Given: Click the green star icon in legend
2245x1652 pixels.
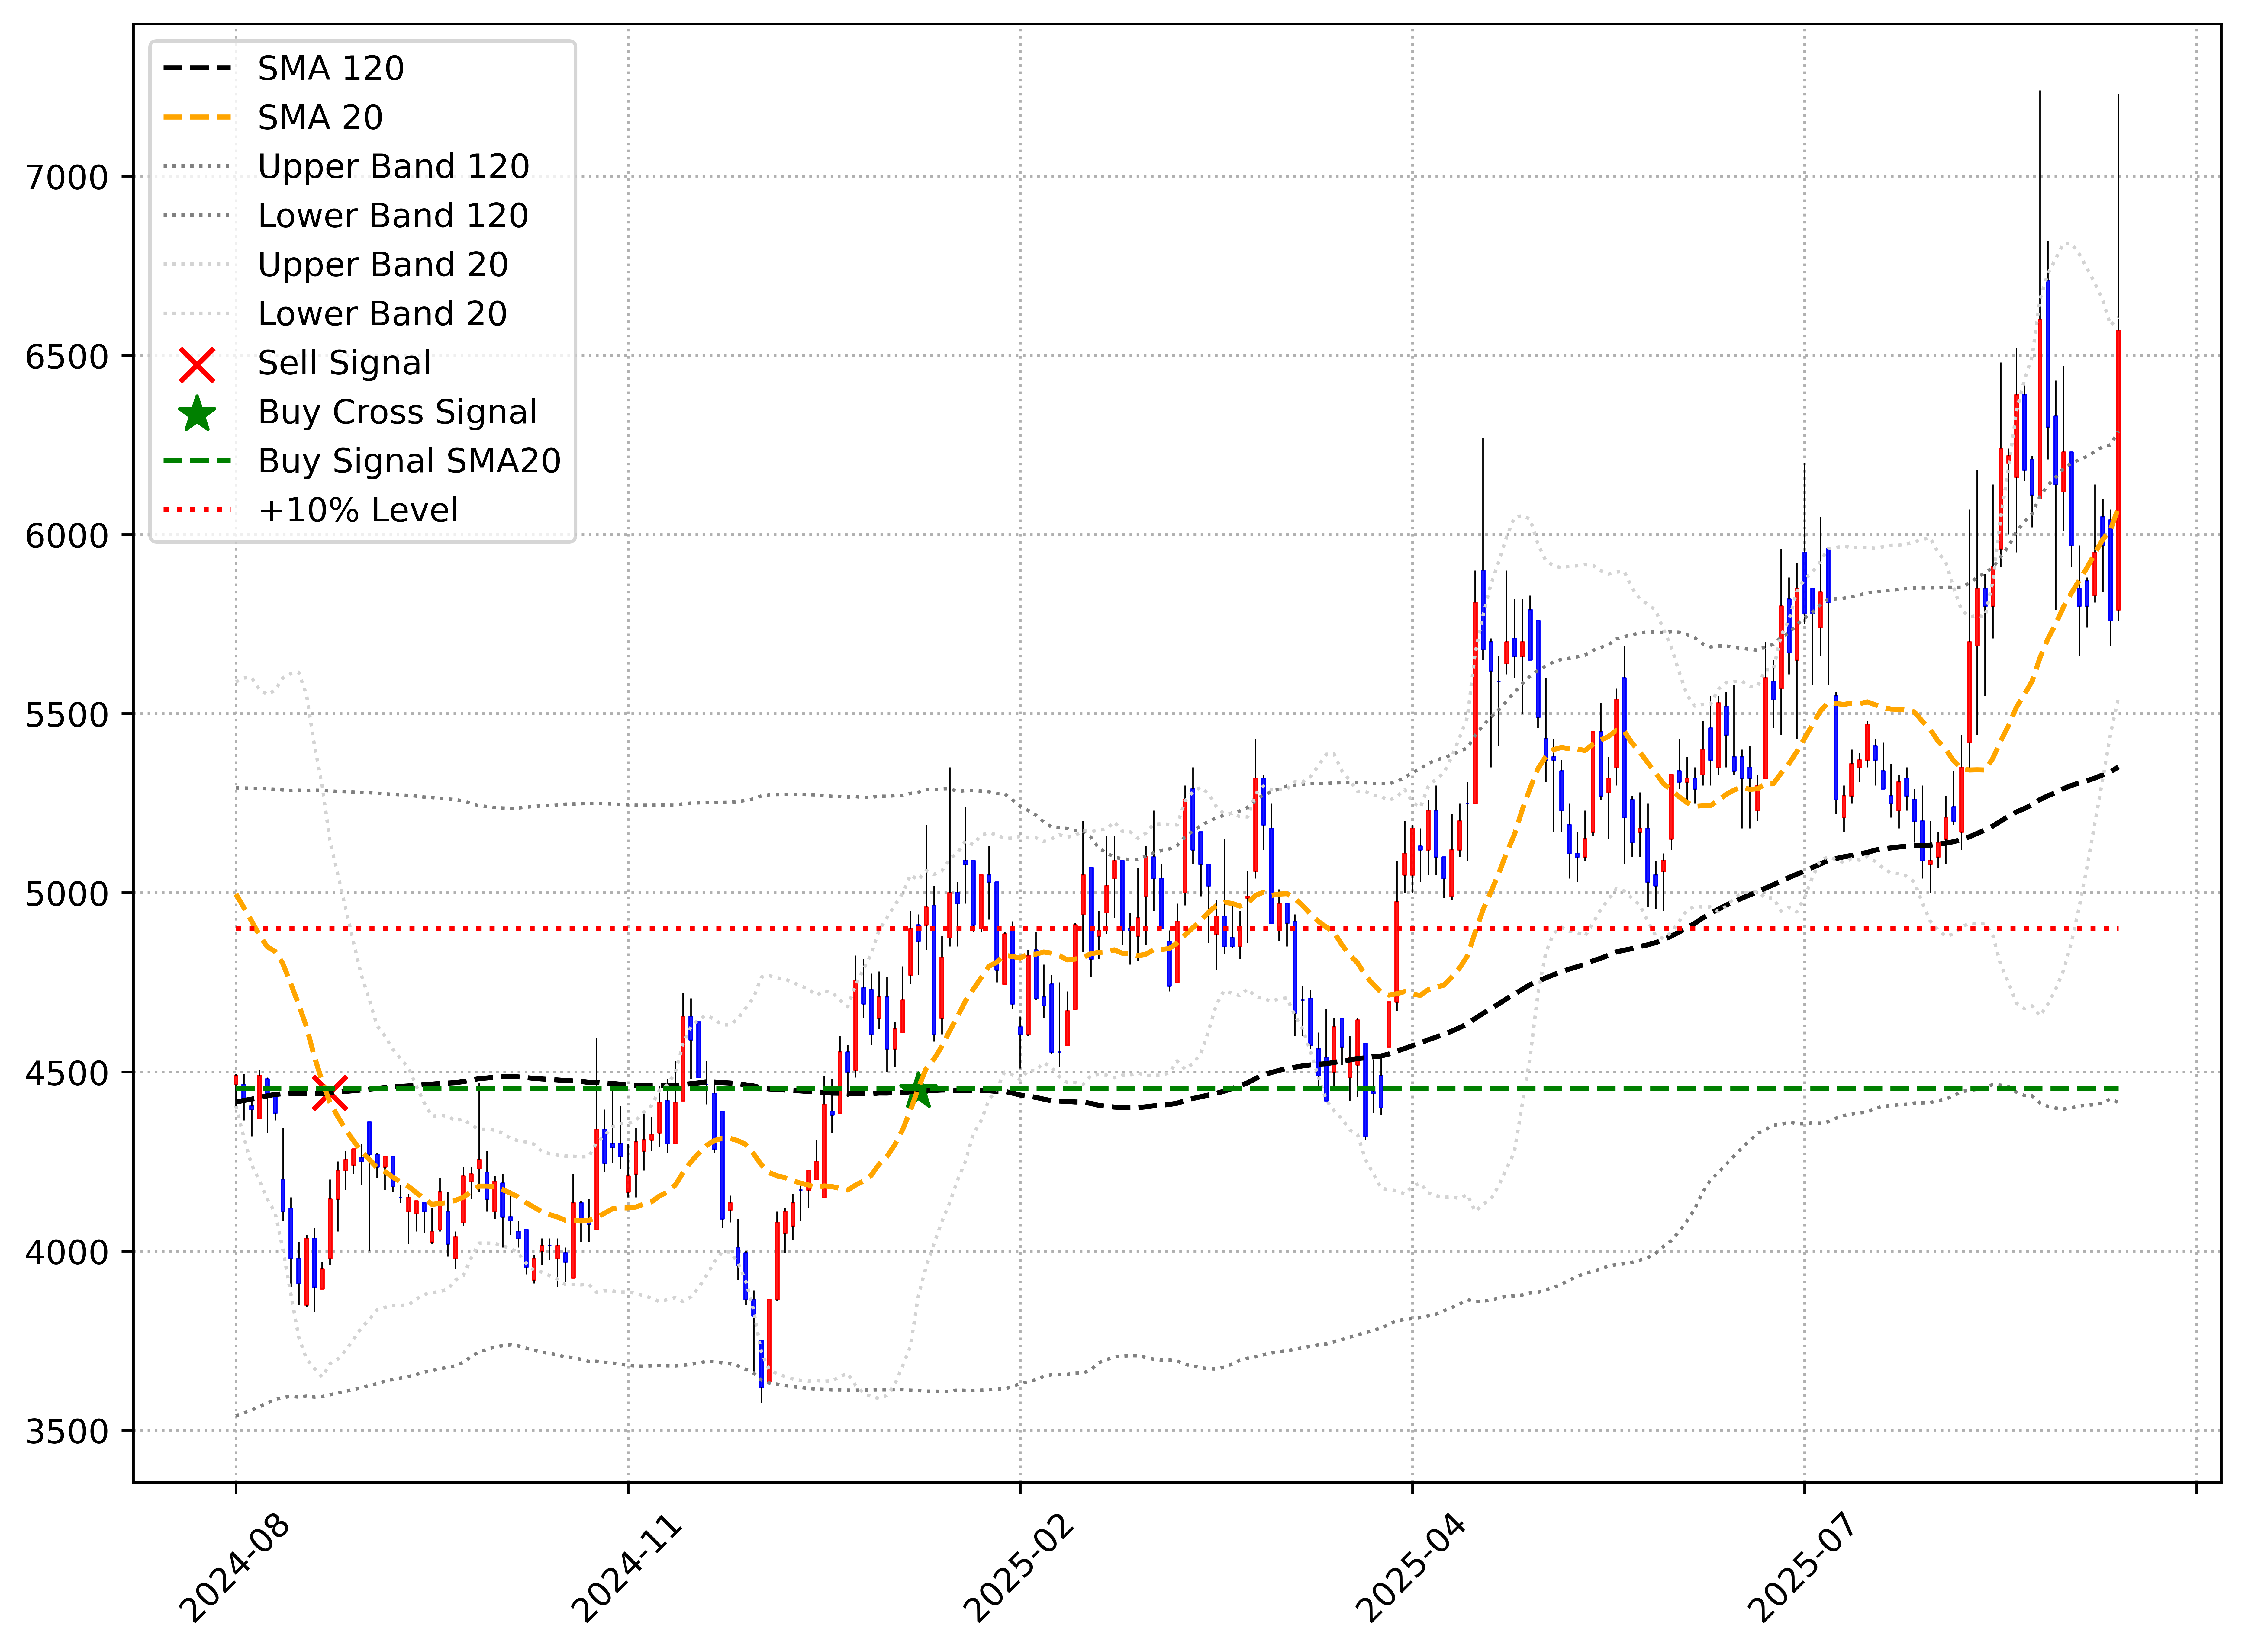Looking at the screenshot, I should [x=197, y=414].
